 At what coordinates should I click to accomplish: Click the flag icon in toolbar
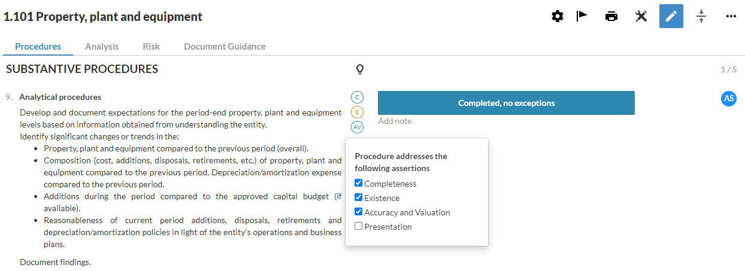pos(582,17)
